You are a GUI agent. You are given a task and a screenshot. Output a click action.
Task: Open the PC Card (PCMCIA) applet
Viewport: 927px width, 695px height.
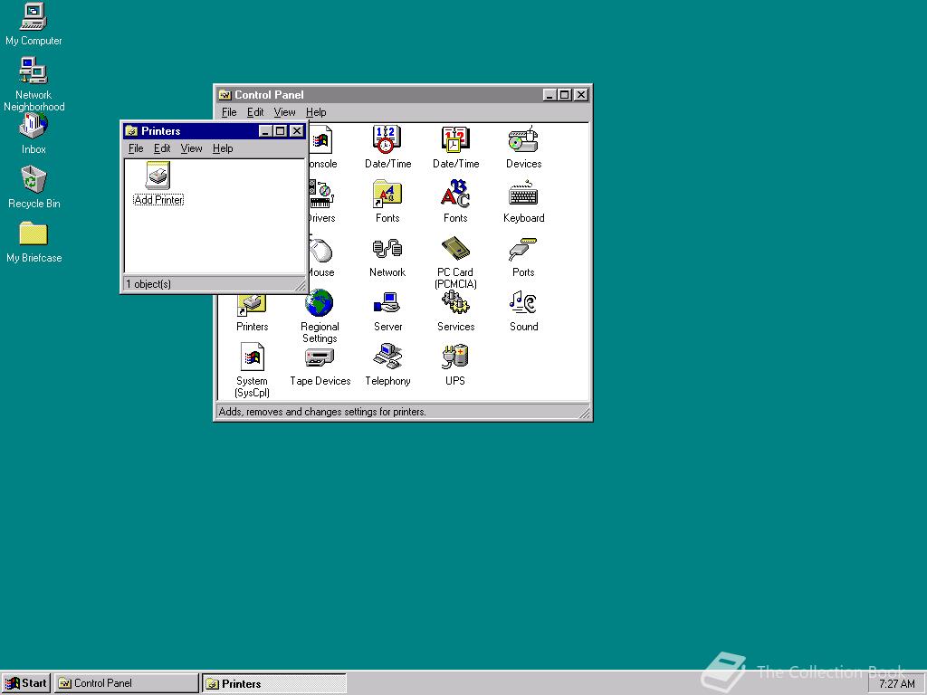pos(455,262)
